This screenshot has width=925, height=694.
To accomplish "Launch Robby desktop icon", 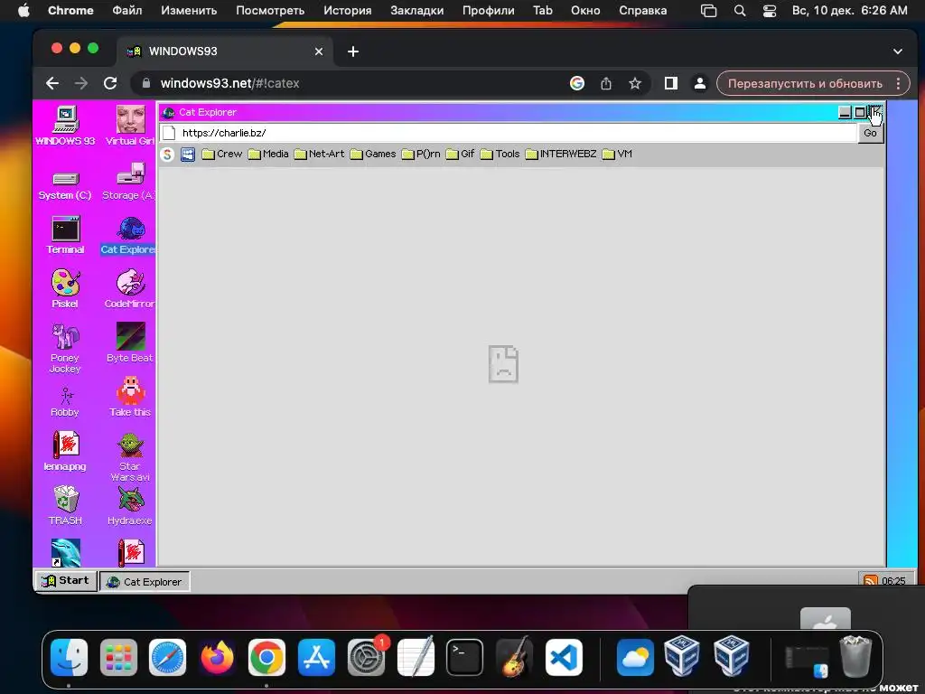I will pos(65,402).
